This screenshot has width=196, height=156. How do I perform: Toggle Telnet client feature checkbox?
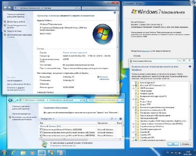136,102
